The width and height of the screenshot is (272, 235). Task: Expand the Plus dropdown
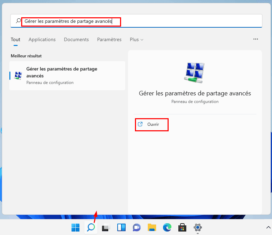[137, 39]
